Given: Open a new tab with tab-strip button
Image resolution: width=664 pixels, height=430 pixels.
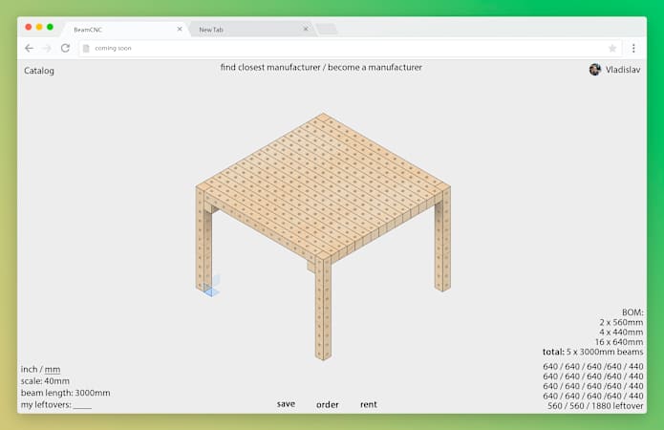Looking at the screenshot, I should tap(327, 30).
